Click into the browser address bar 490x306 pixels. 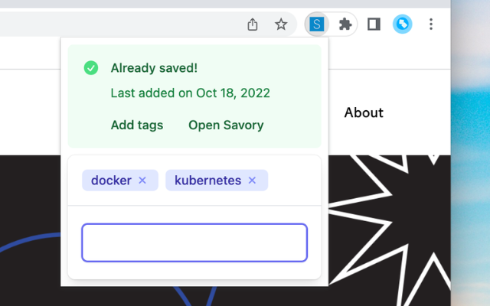coord(115,24)
